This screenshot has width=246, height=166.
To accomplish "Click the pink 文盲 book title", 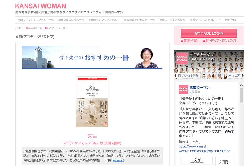I will (92, 136).
